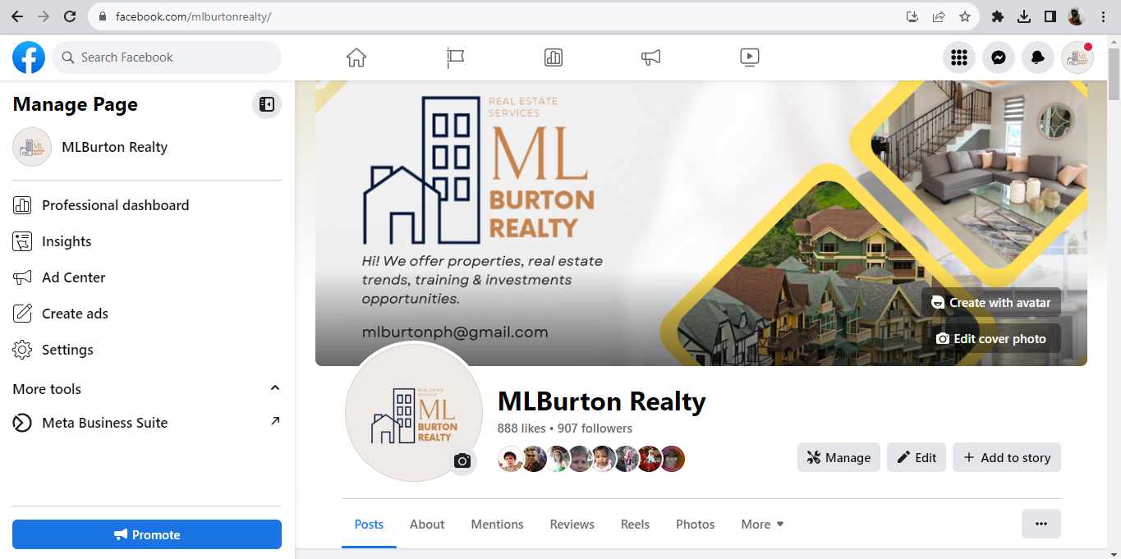This screenshot has width=1121, height=559.
Task: Open the Chrome three-dot menu
Action: click(1104, 16)
